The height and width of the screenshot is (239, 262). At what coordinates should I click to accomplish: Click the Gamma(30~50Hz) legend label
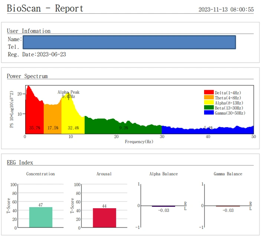click(230, 113)
